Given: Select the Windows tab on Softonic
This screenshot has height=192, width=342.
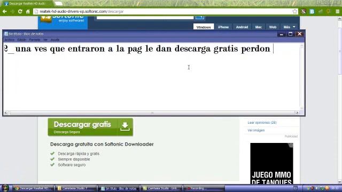Looking at the screenshot, I should point(204,27).
